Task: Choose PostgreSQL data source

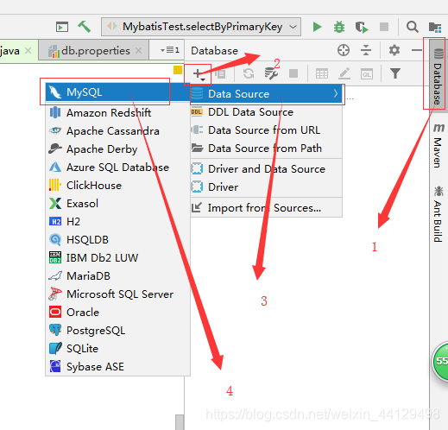Action: coord(117,331)
